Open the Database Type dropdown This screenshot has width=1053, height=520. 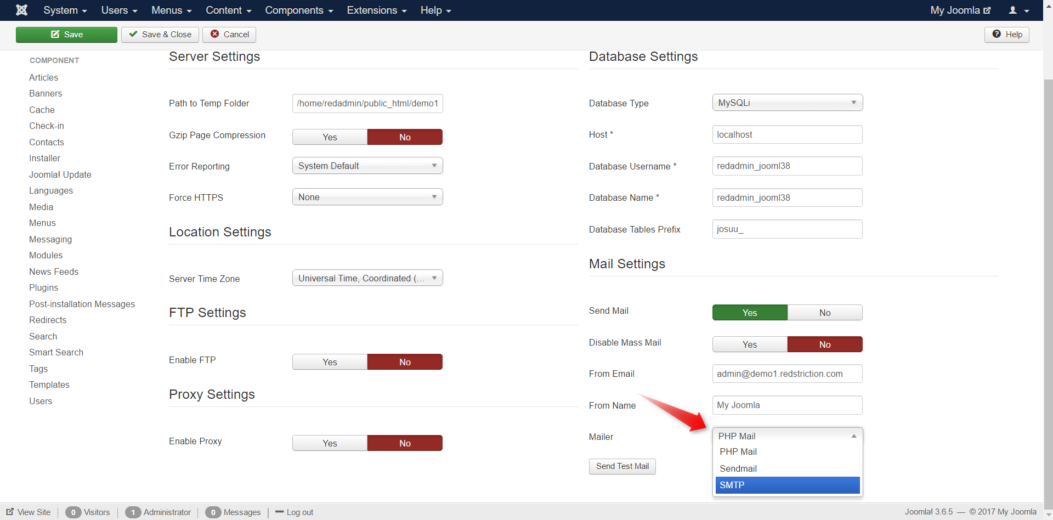point(788,103)
